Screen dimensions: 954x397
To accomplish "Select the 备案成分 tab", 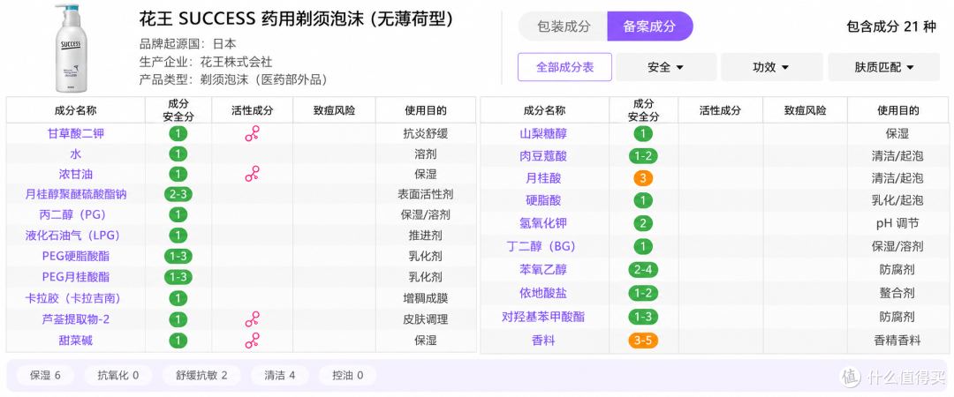I will click(x=650, y=26).
